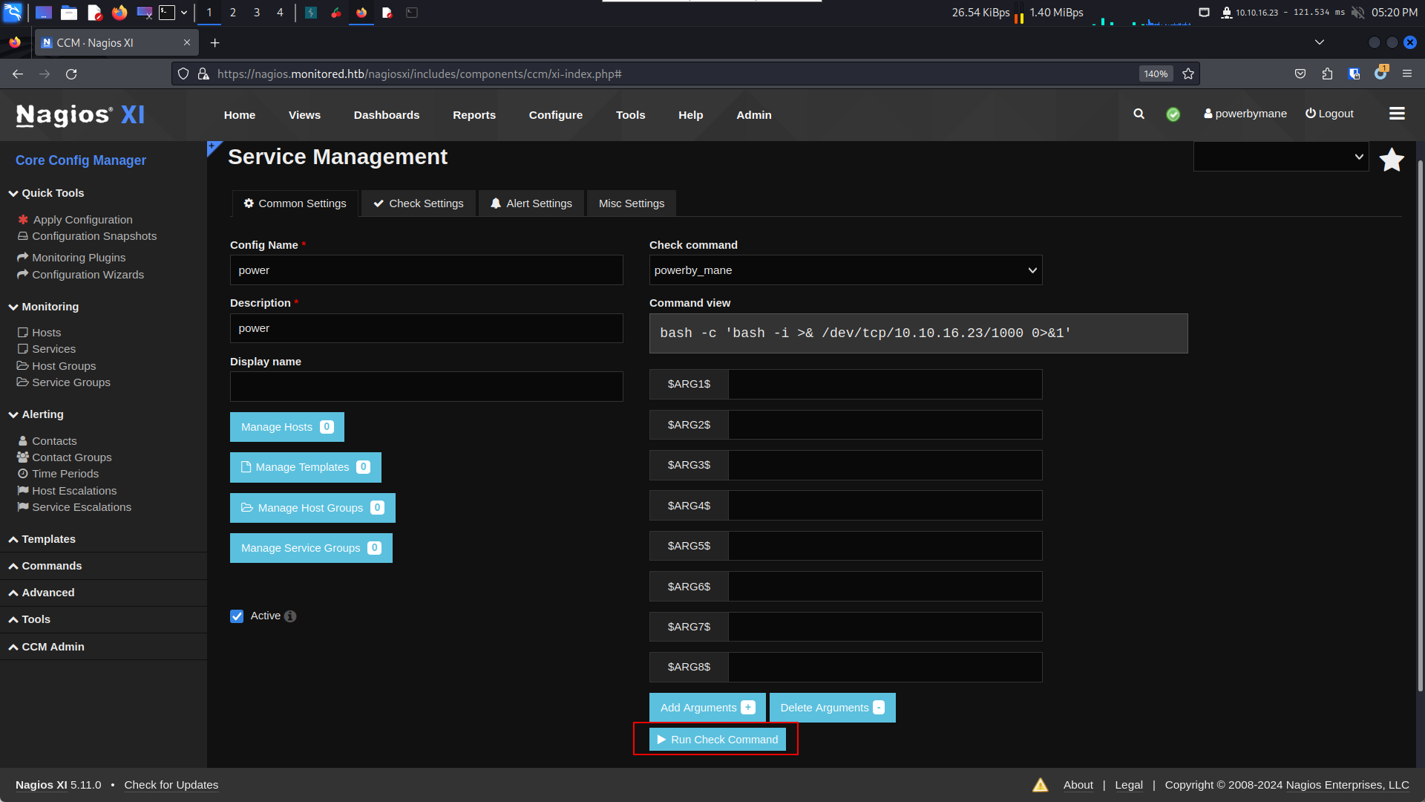Save to Pocket icon in browser toolbar
1425x802 pixels.
(x=1300, y=74)
